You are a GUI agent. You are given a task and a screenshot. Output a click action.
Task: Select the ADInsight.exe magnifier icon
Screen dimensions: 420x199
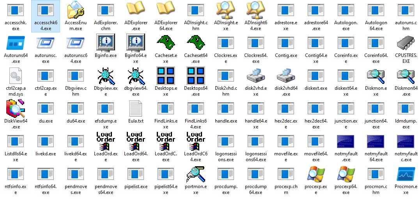tap(226, 9)
